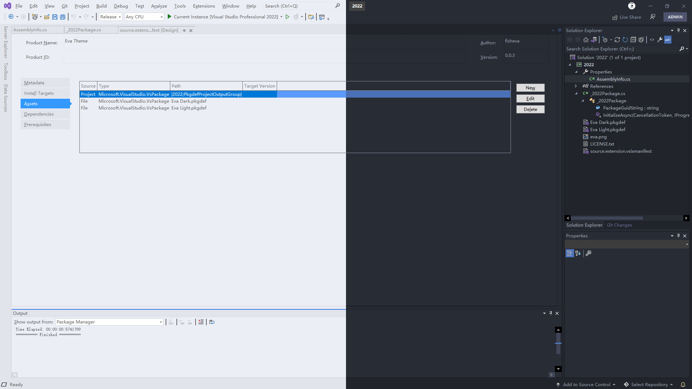Image resolution: width=692 pixels, height=389 pixels.
Task: Open the Properties panel object dropdown
Action: tap(627, 244)
